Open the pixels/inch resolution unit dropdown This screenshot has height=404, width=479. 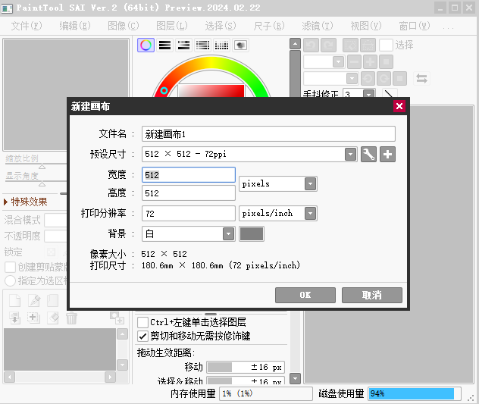pos(310,213)
